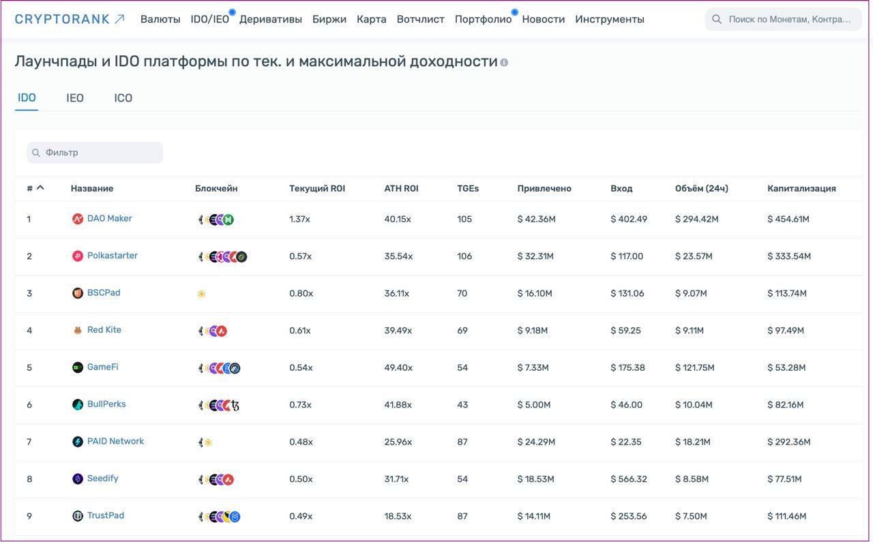Sort table by the # rank column
Viewport: 873px width, 542px height.
coord(35,188)
